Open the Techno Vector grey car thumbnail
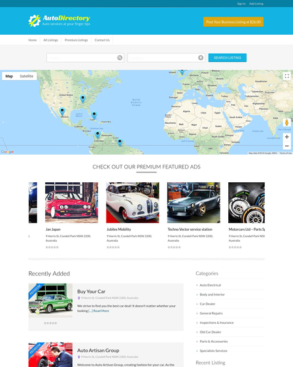 point(194,203)
